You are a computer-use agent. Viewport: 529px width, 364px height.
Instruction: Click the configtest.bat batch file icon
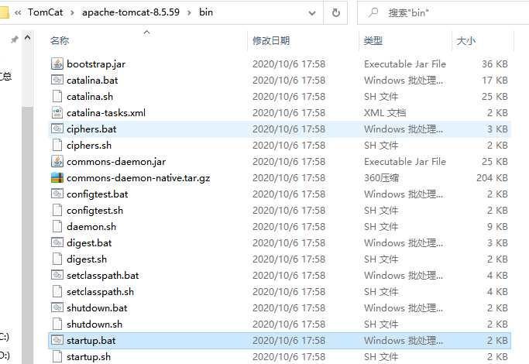tap(57, 194)
